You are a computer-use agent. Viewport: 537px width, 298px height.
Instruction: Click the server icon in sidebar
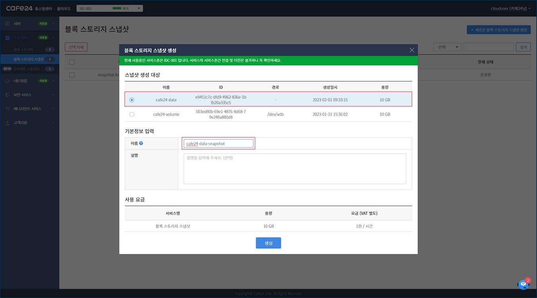click(8, 24)
